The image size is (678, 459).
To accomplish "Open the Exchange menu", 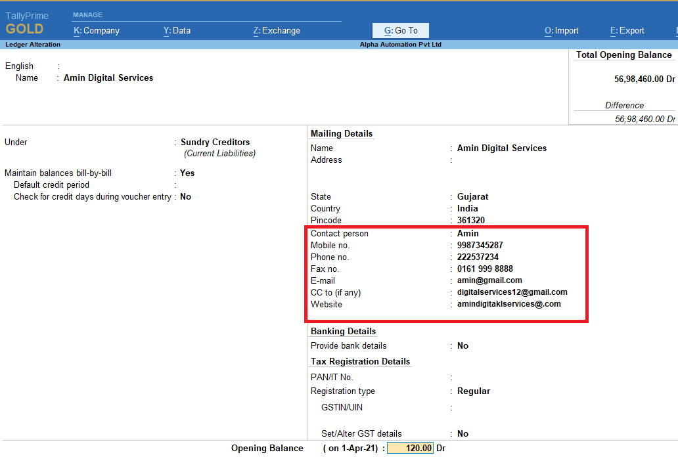I will pos(276,30).
